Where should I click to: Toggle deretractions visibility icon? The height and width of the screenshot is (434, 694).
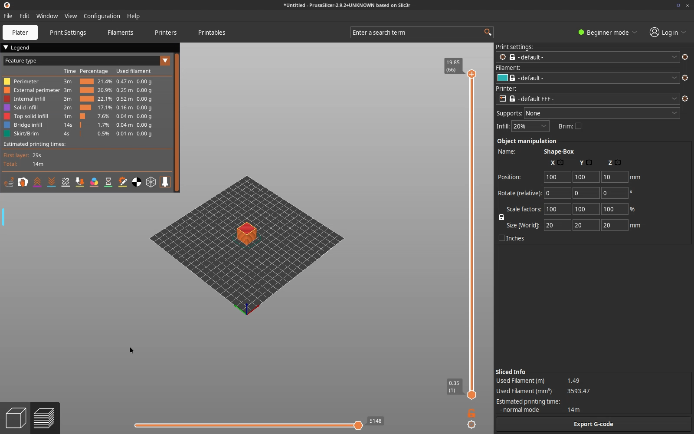point(52,182)
